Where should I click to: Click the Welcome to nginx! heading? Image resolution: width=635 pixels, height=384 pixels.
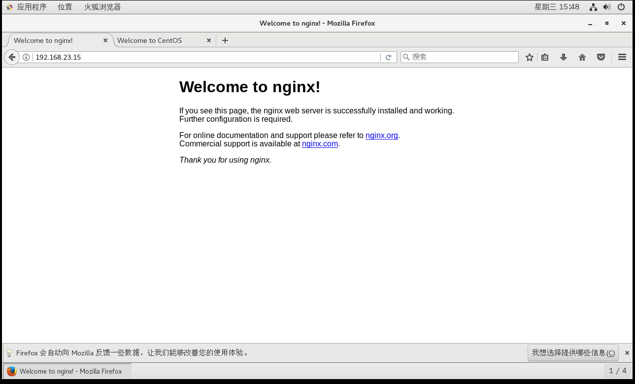coord(250,87)
